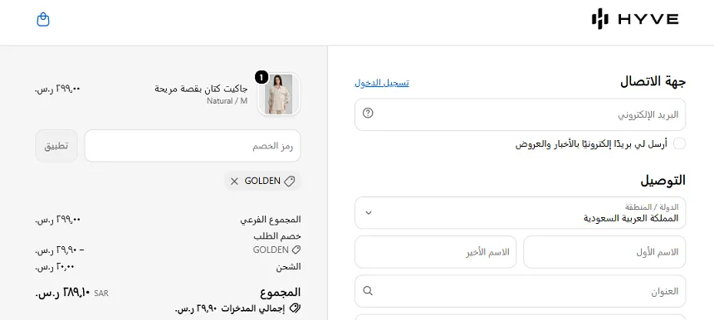714x320 pixels.
Task: Click the chevron in the country selector
Action: coord(369,213)
